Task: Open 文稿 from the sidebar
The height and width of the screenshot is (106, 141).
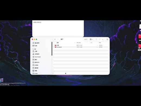Action: tap(36, 51)
